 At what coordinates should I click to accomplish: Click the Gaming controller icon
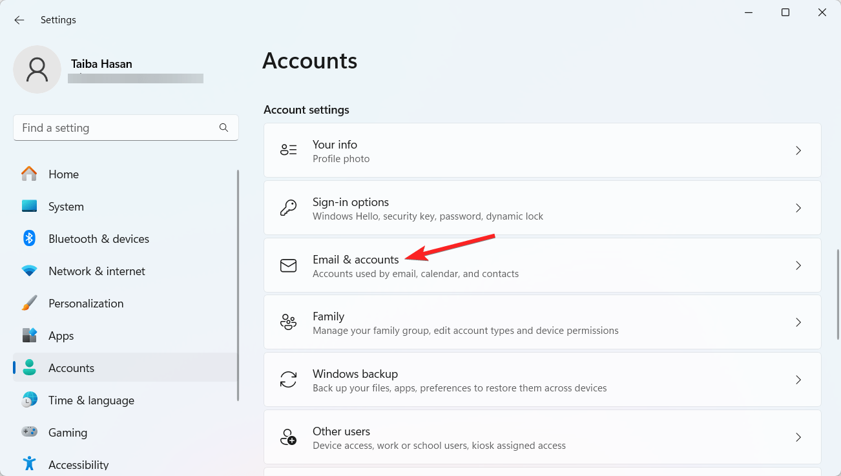29,433
